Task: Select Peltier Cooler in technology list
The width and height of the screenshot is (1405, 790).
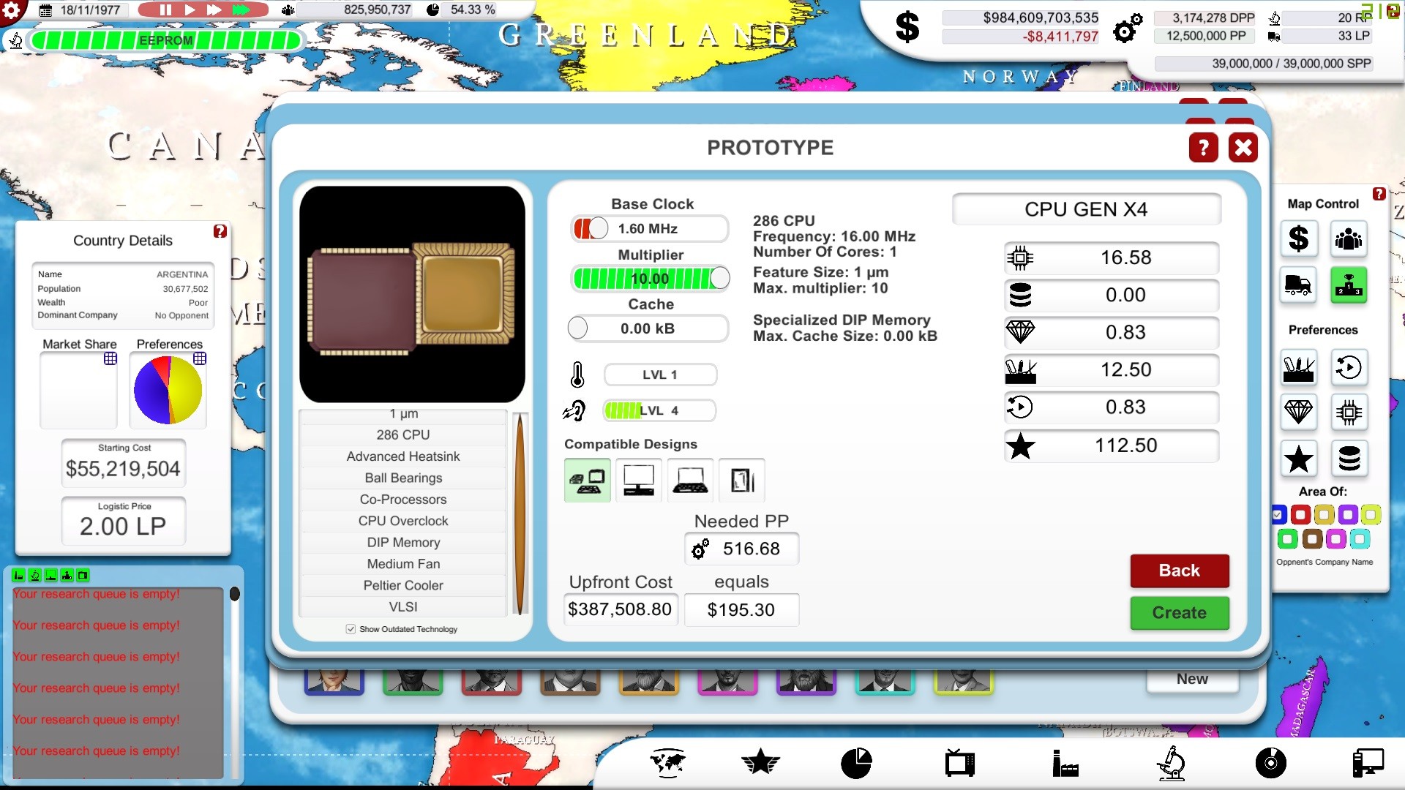Action: click(402, 585)
